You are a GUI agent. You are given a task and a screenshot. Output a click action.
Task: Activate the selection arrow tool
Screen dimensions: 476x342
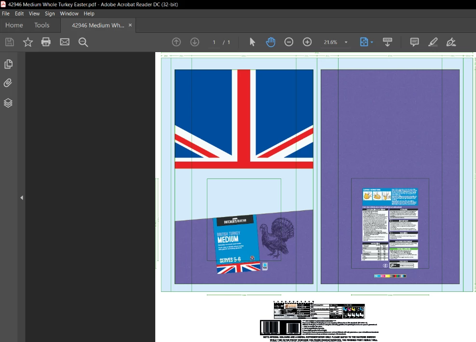click(252, 42)
